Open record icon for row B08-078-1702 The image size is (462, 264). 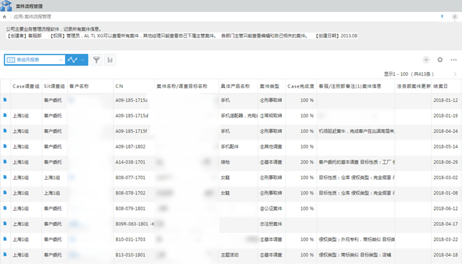(x=5, y=192)
